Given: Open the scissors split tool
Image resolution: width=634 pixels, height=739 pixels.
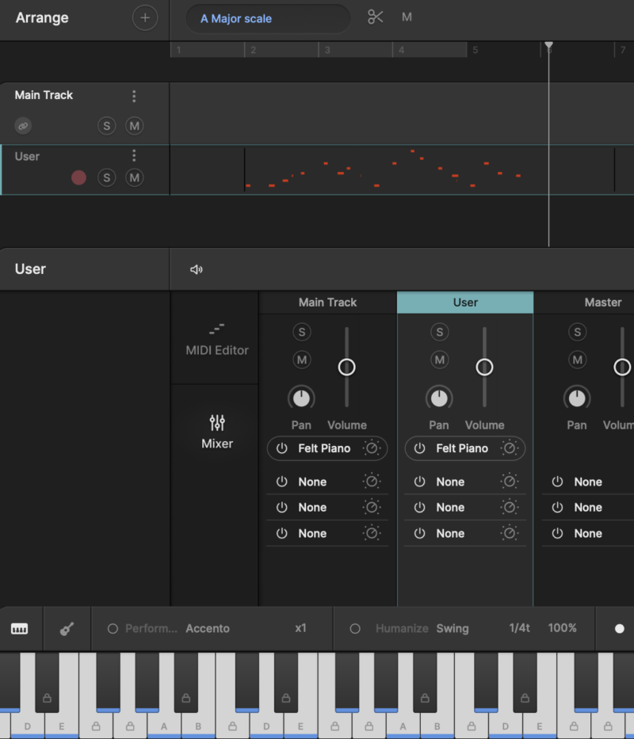Looking at the screenshot, I should [375, 17].
